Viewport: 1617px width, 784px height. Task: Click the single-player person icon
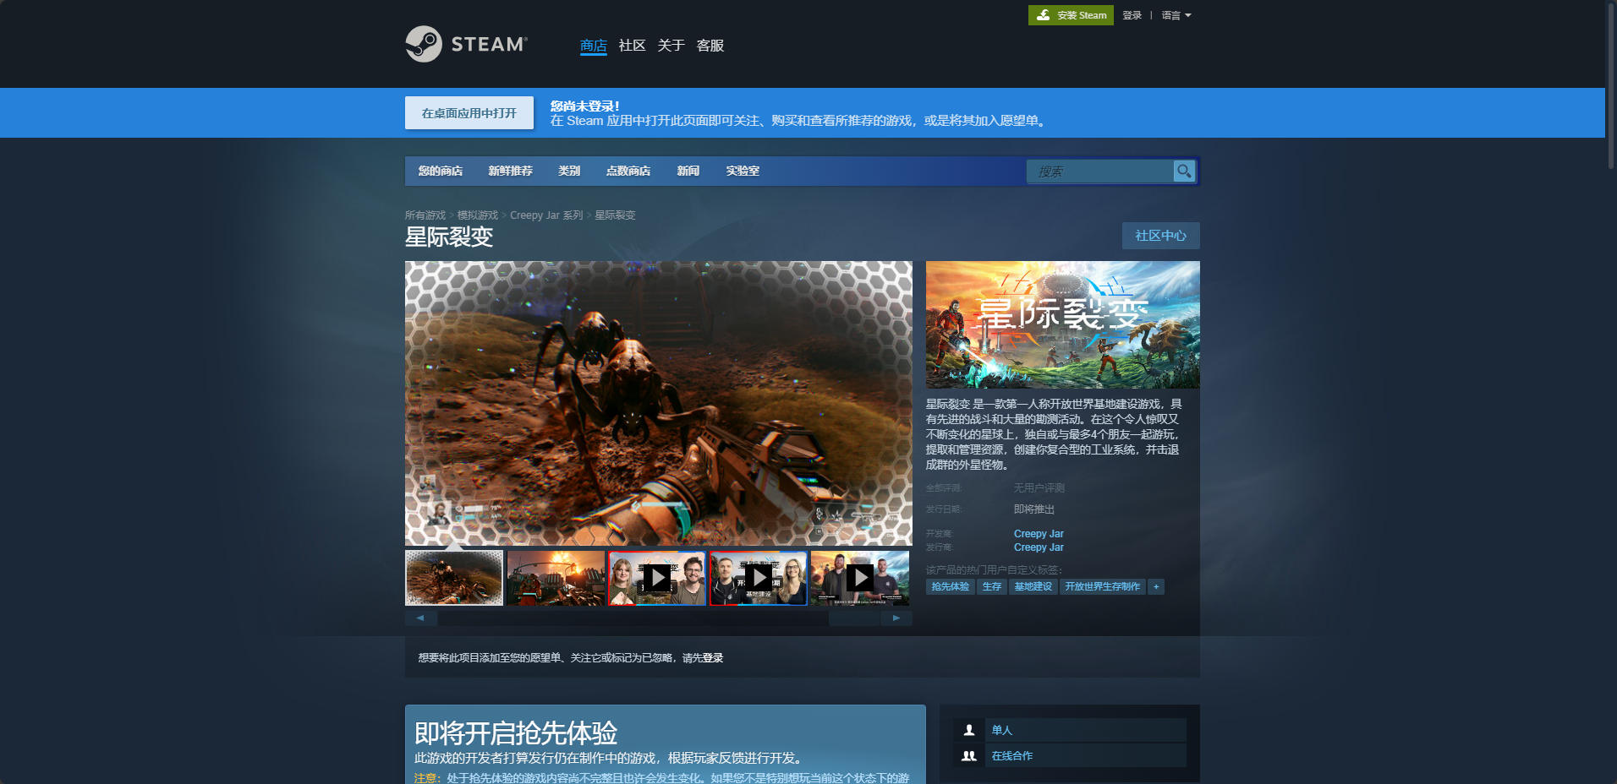[969, 730]
